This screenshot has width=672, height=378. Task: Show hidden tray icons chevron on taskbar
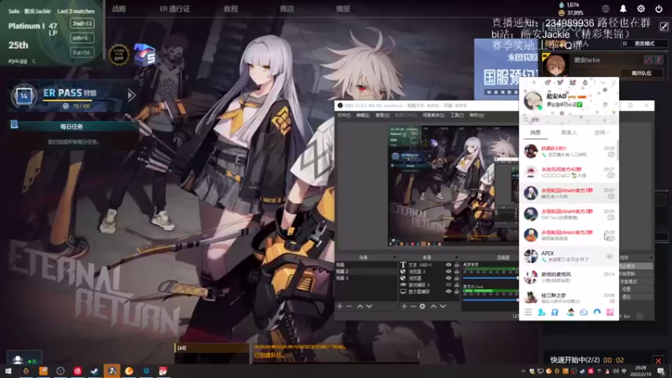[523, 371]
